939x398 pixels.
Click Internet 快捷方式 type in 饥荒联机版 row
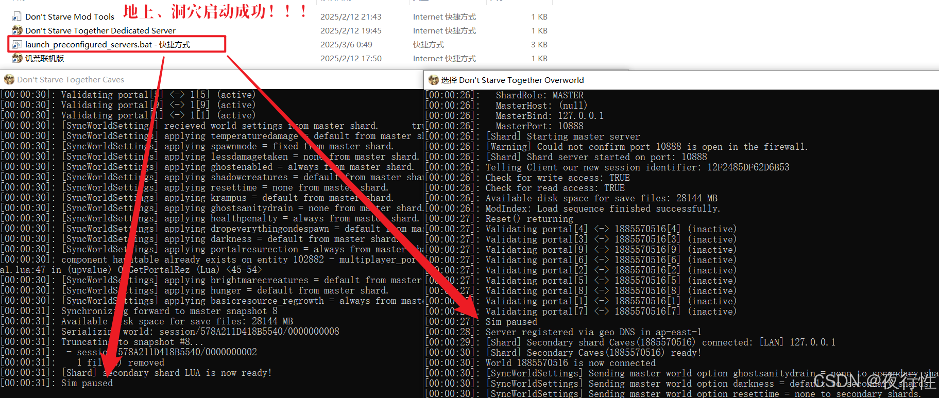[445, 58]
